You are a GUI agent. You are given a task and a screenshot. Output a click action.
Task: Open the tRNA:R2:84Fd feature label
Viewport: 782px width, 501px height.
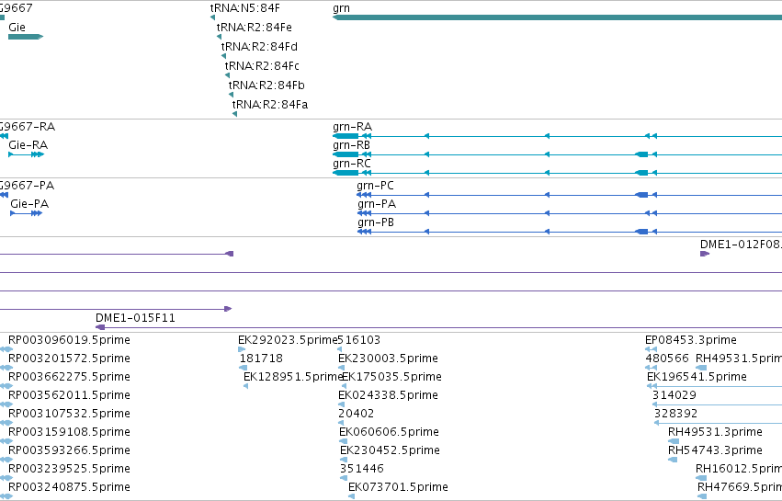pyautogui.click(x=259, y=46)
